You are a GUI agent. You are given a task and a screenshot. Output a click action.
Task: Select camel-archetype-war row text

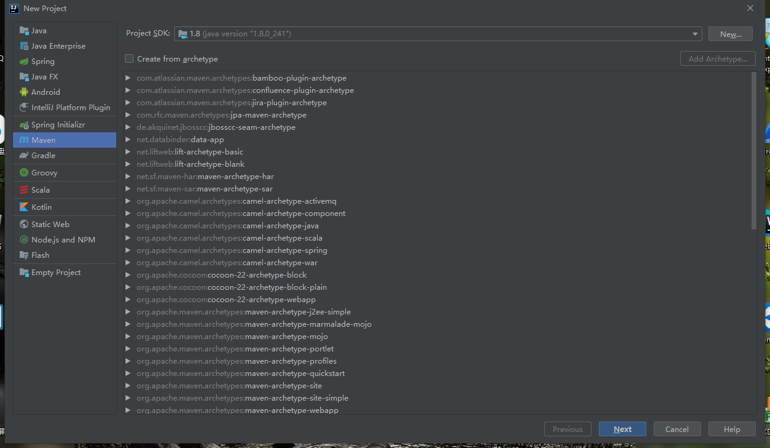(x=227, y=263)
